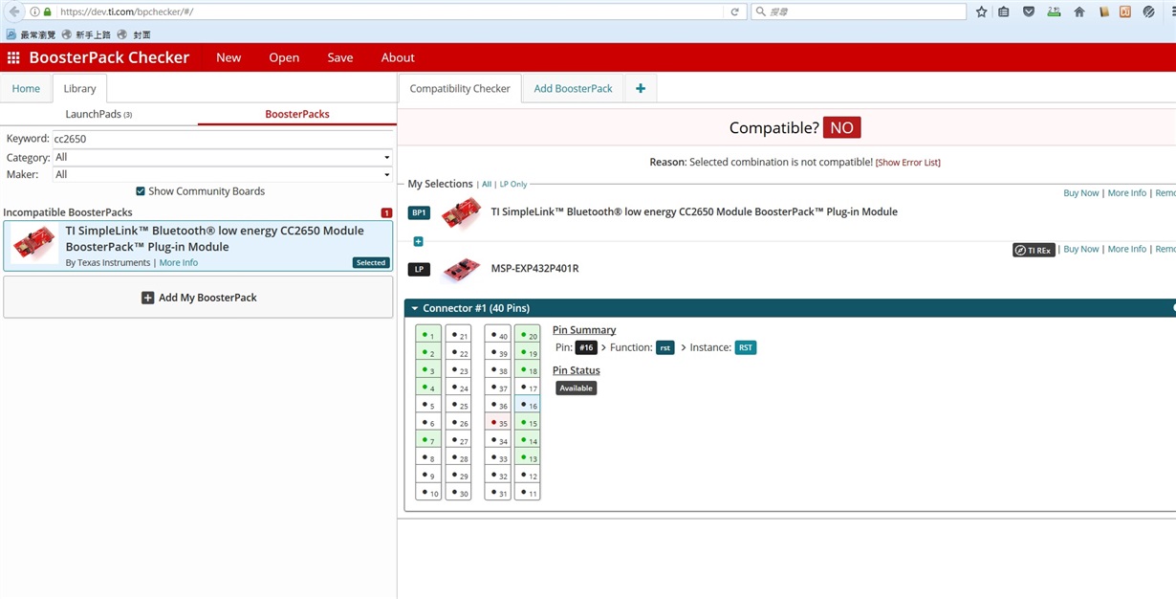Open the Pocket shield icon in toolbar
1176x599 pixels.
tap(1029, 11)
